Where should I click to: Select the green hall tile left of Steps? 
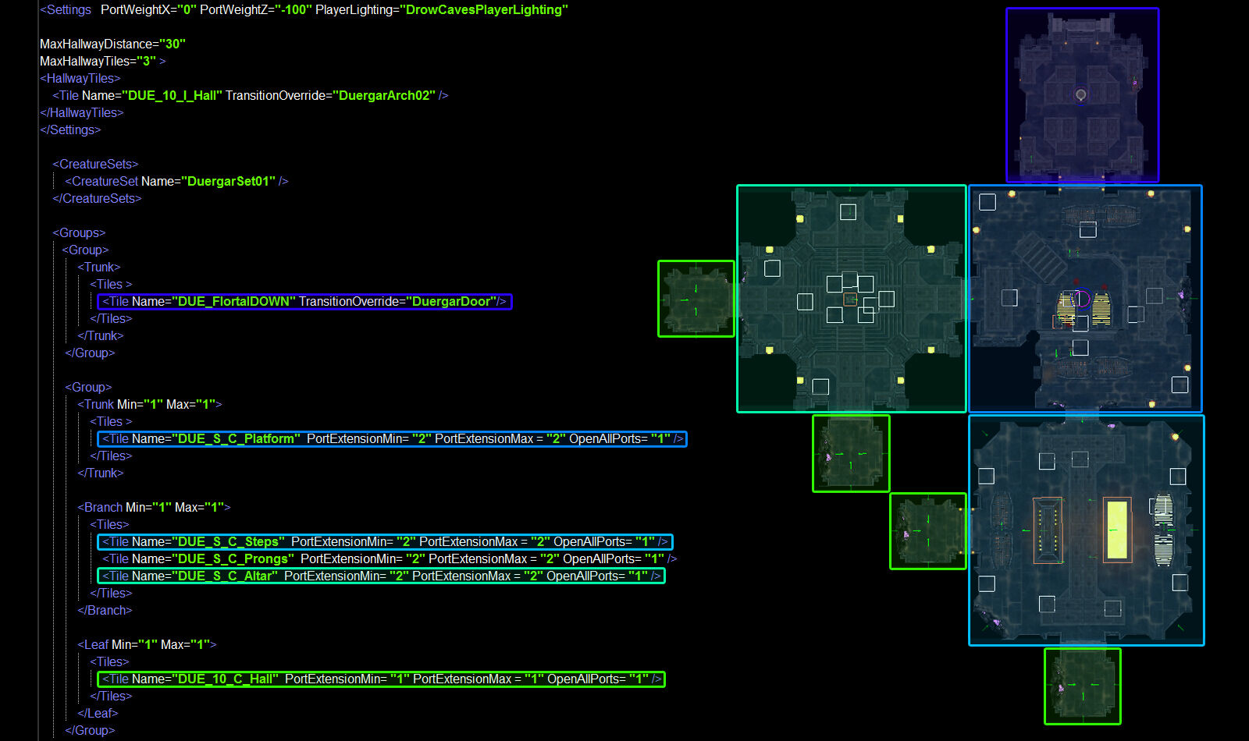click(928, 531)
